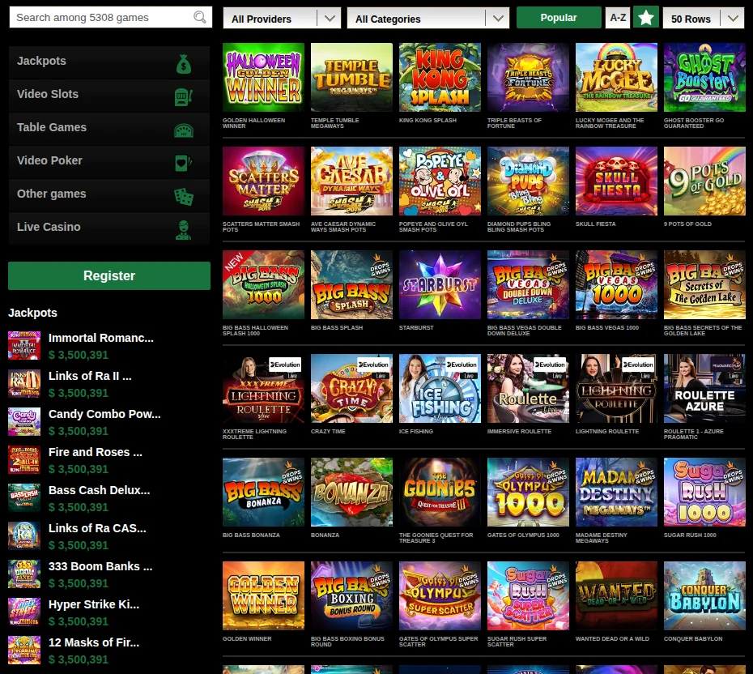Open Roulette Azure Pragmatic thumbnail

tap(704, 389)
